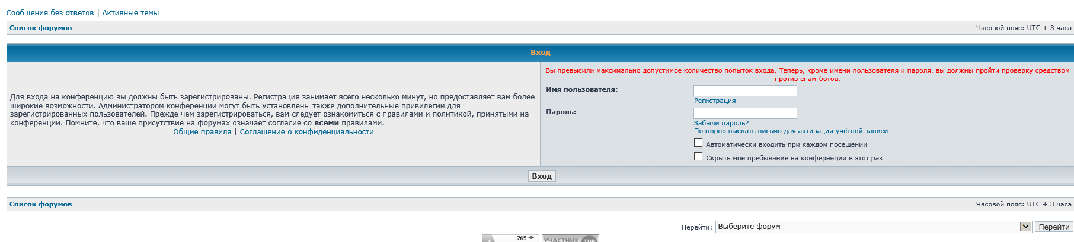Click the «Перейти» button
Image resolution: width=1074 pixels, height=242 pixels.
[x=1054, y=227]
